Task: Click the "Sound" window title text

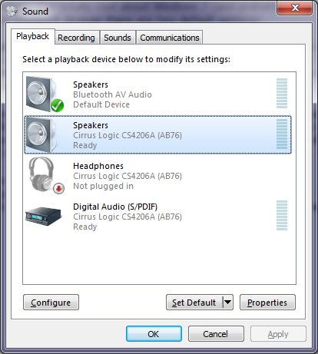Action: [35, 12]
